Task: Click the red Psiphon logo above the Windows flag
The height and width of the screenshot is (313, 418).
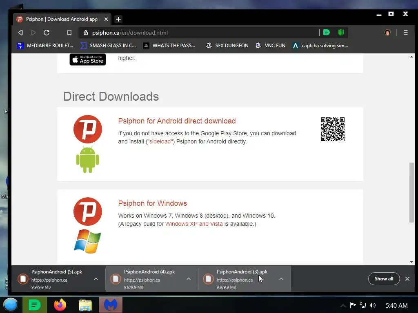Action: tap(88, 212)
